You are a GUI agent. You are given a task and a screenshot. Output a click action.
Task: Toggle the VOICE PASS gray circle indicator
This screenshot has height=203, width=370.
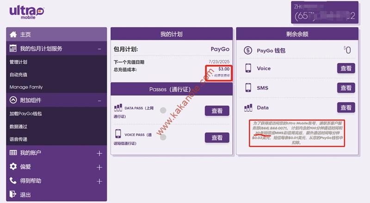click(163, 137)
